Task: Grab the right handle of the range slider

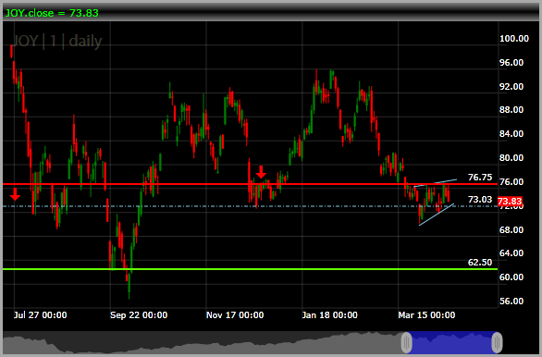Action: (497, 342)
